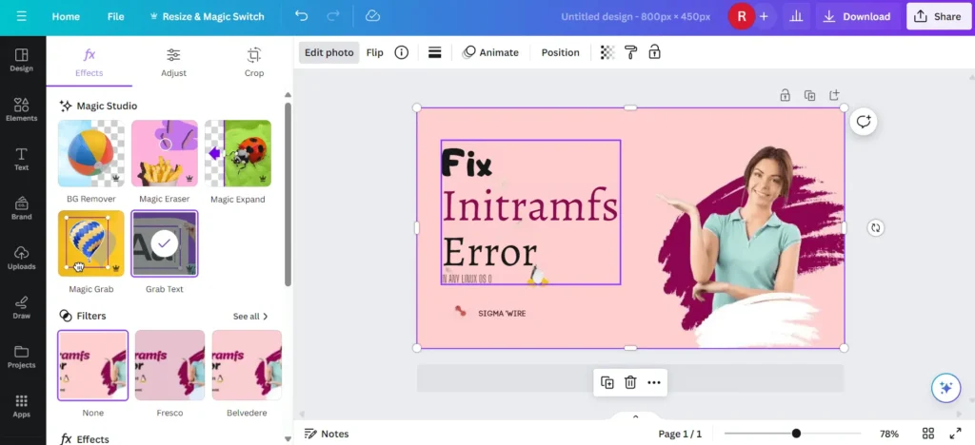This screenshot has height=445, width=975.
Task: Expand filters with See all
Action: (x=250, y=317)
